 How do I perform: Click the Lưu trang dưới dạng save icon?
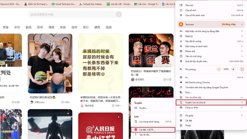point(136,122)
